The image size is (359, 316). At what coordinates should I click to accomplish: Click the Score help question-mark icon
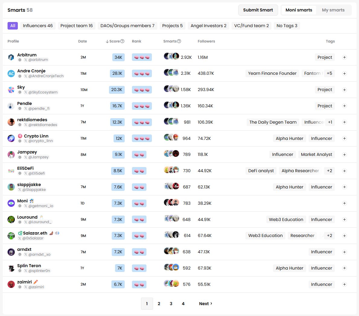pos(122,41)
